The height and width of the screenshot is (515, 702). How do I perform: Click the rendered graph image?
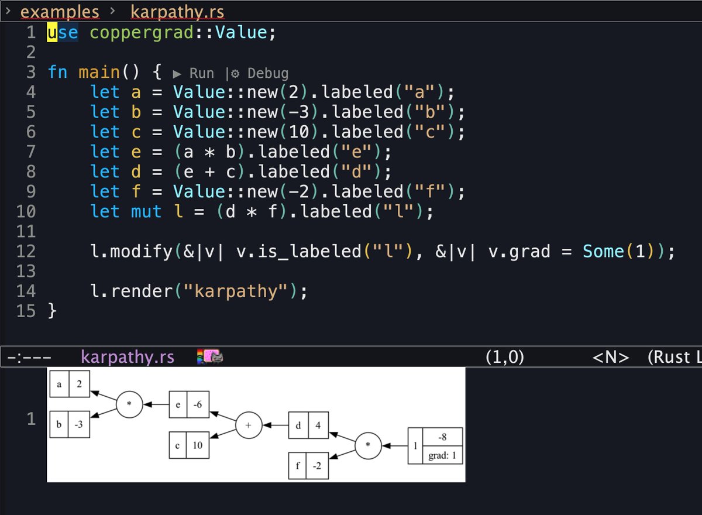tap(256, 425)
